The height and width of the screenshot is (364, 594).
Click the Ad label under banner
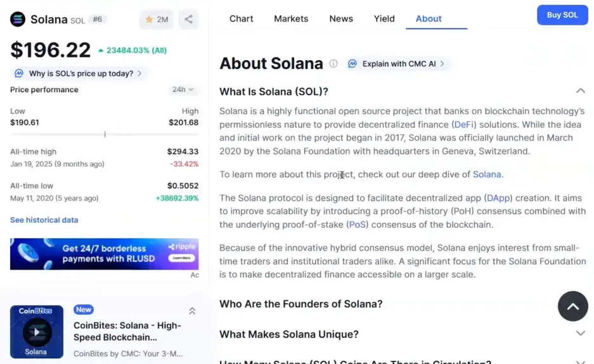[195, 275]
